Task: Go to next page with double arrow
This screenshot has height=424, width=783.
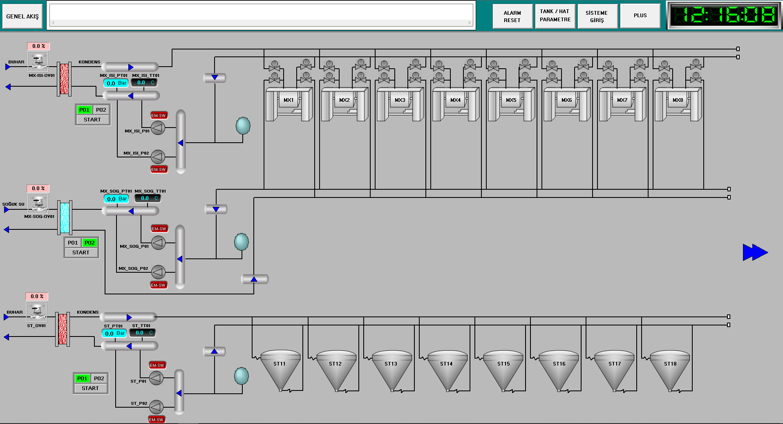Action: point(755,252)
